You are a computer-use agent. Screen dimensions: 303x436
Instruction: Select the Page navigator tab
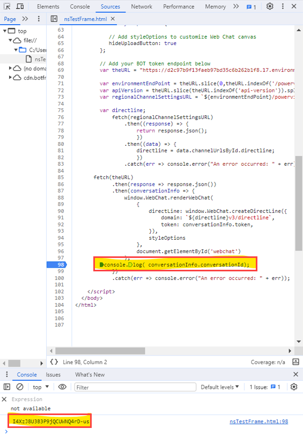10,19
